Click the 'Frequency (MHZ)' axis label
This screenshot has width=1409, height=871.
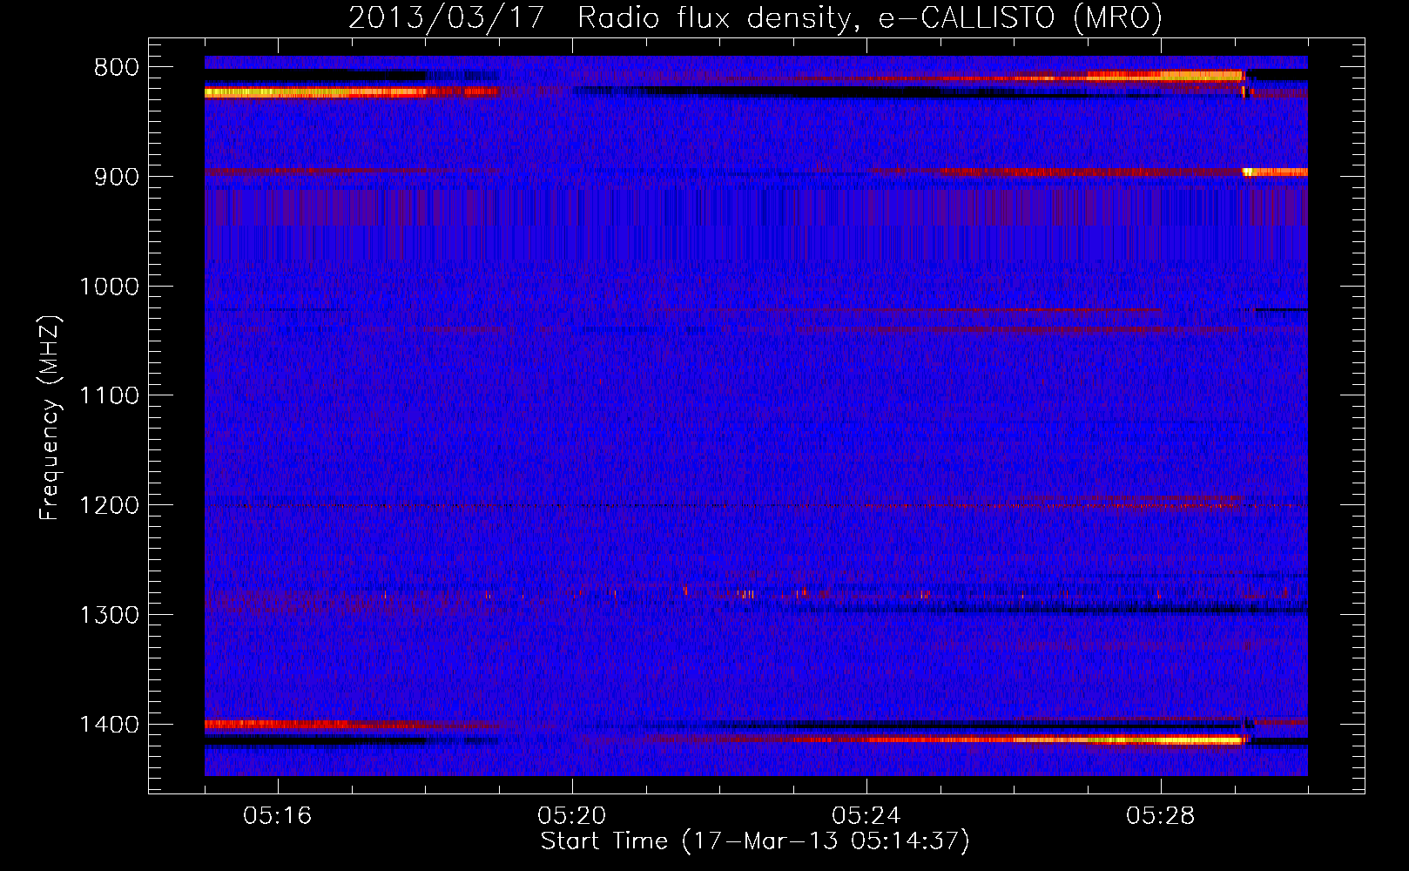coord(50,418)
